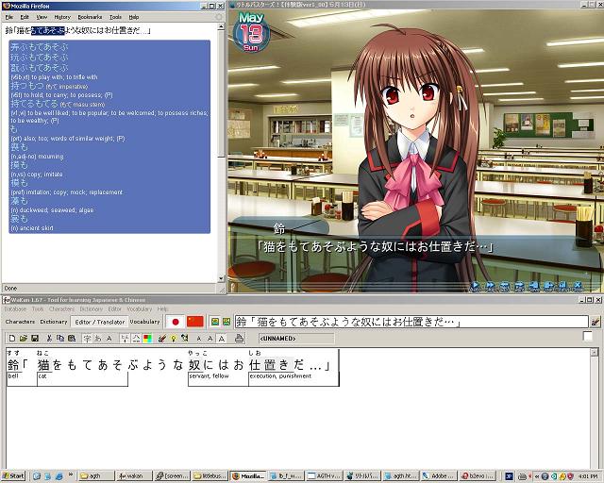Open the color settings multicolor icon
Image resolution: width=604 pixels, height=483 pixels.
pyautogui.click(x=147, y=338)
